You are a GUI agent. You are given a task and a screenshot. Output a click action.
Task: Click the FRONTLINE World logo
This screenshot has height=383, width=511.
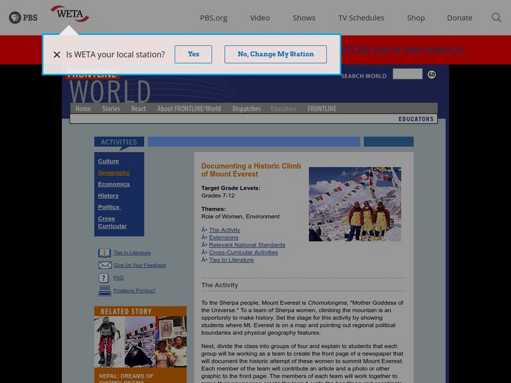point(109,86)
